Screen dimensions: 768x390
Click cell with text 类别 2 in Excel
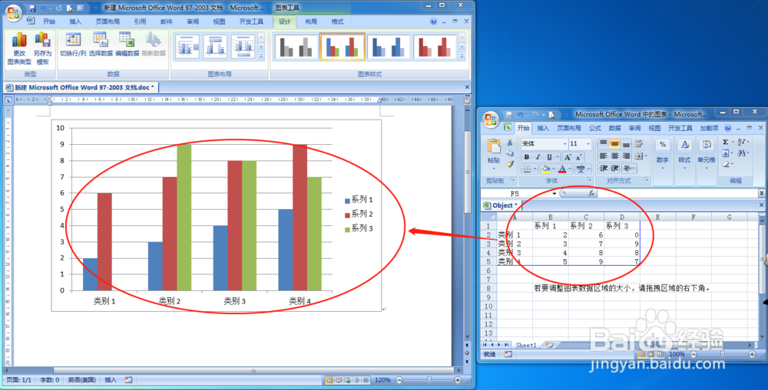(x=515, y=244)
